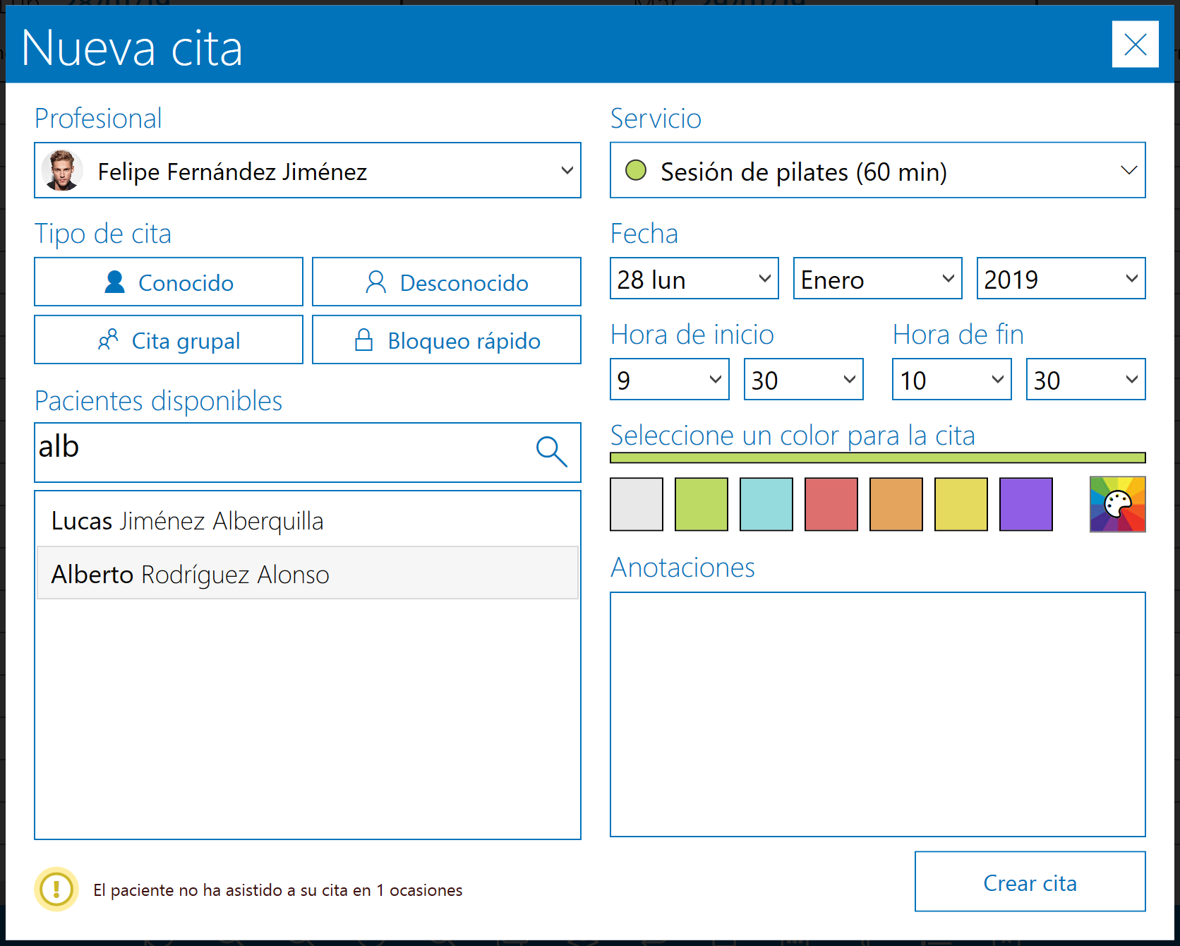
Task: Open the Servicio dropdown list
Action: 1128,171
